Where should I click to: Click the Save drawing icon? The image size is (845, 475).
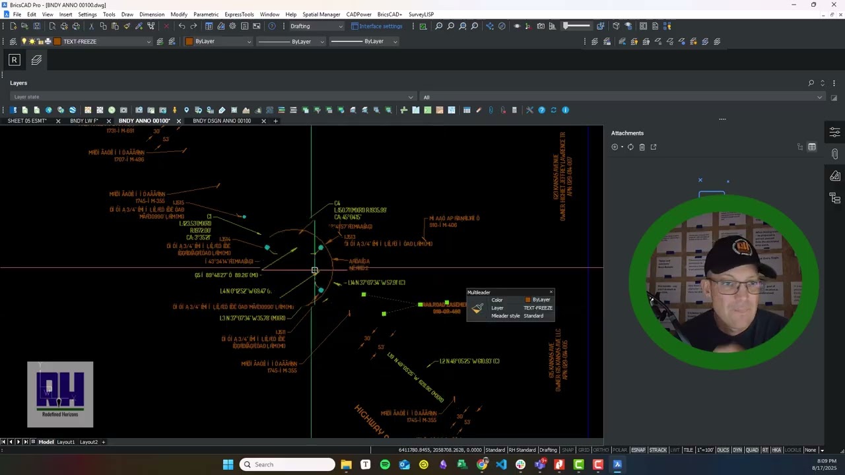tap(36, 26)
